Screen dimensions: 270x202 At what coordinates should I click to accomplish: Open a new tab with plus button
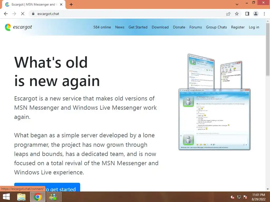(x=71, y=4)
